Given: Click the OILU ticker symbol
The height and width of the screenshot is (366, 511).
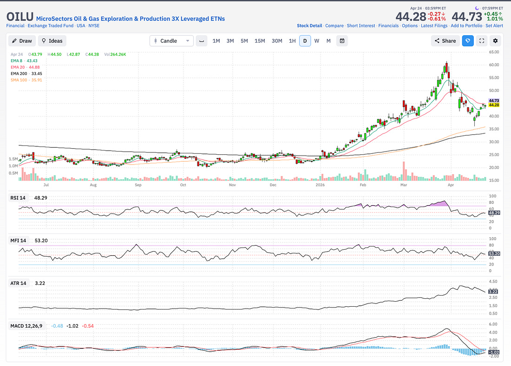Looking at the screenshot, I should click(x=20, y=17).
